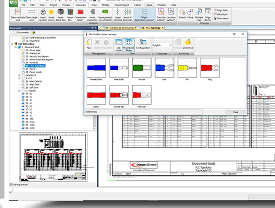
Task: Open the Library menu
Action: coord(138,5)
